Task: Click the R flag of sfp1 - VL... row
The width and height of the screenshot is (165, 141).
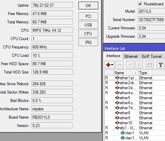Action: [x=107, y=128]
